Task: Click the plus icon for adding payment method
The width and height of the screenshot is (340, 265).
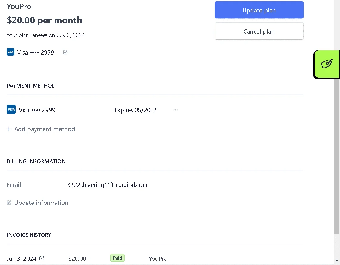Action: coord(9,129)
